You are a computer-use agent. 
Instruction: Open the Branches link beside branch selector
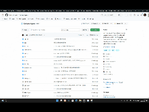click(x=34, y=30)
